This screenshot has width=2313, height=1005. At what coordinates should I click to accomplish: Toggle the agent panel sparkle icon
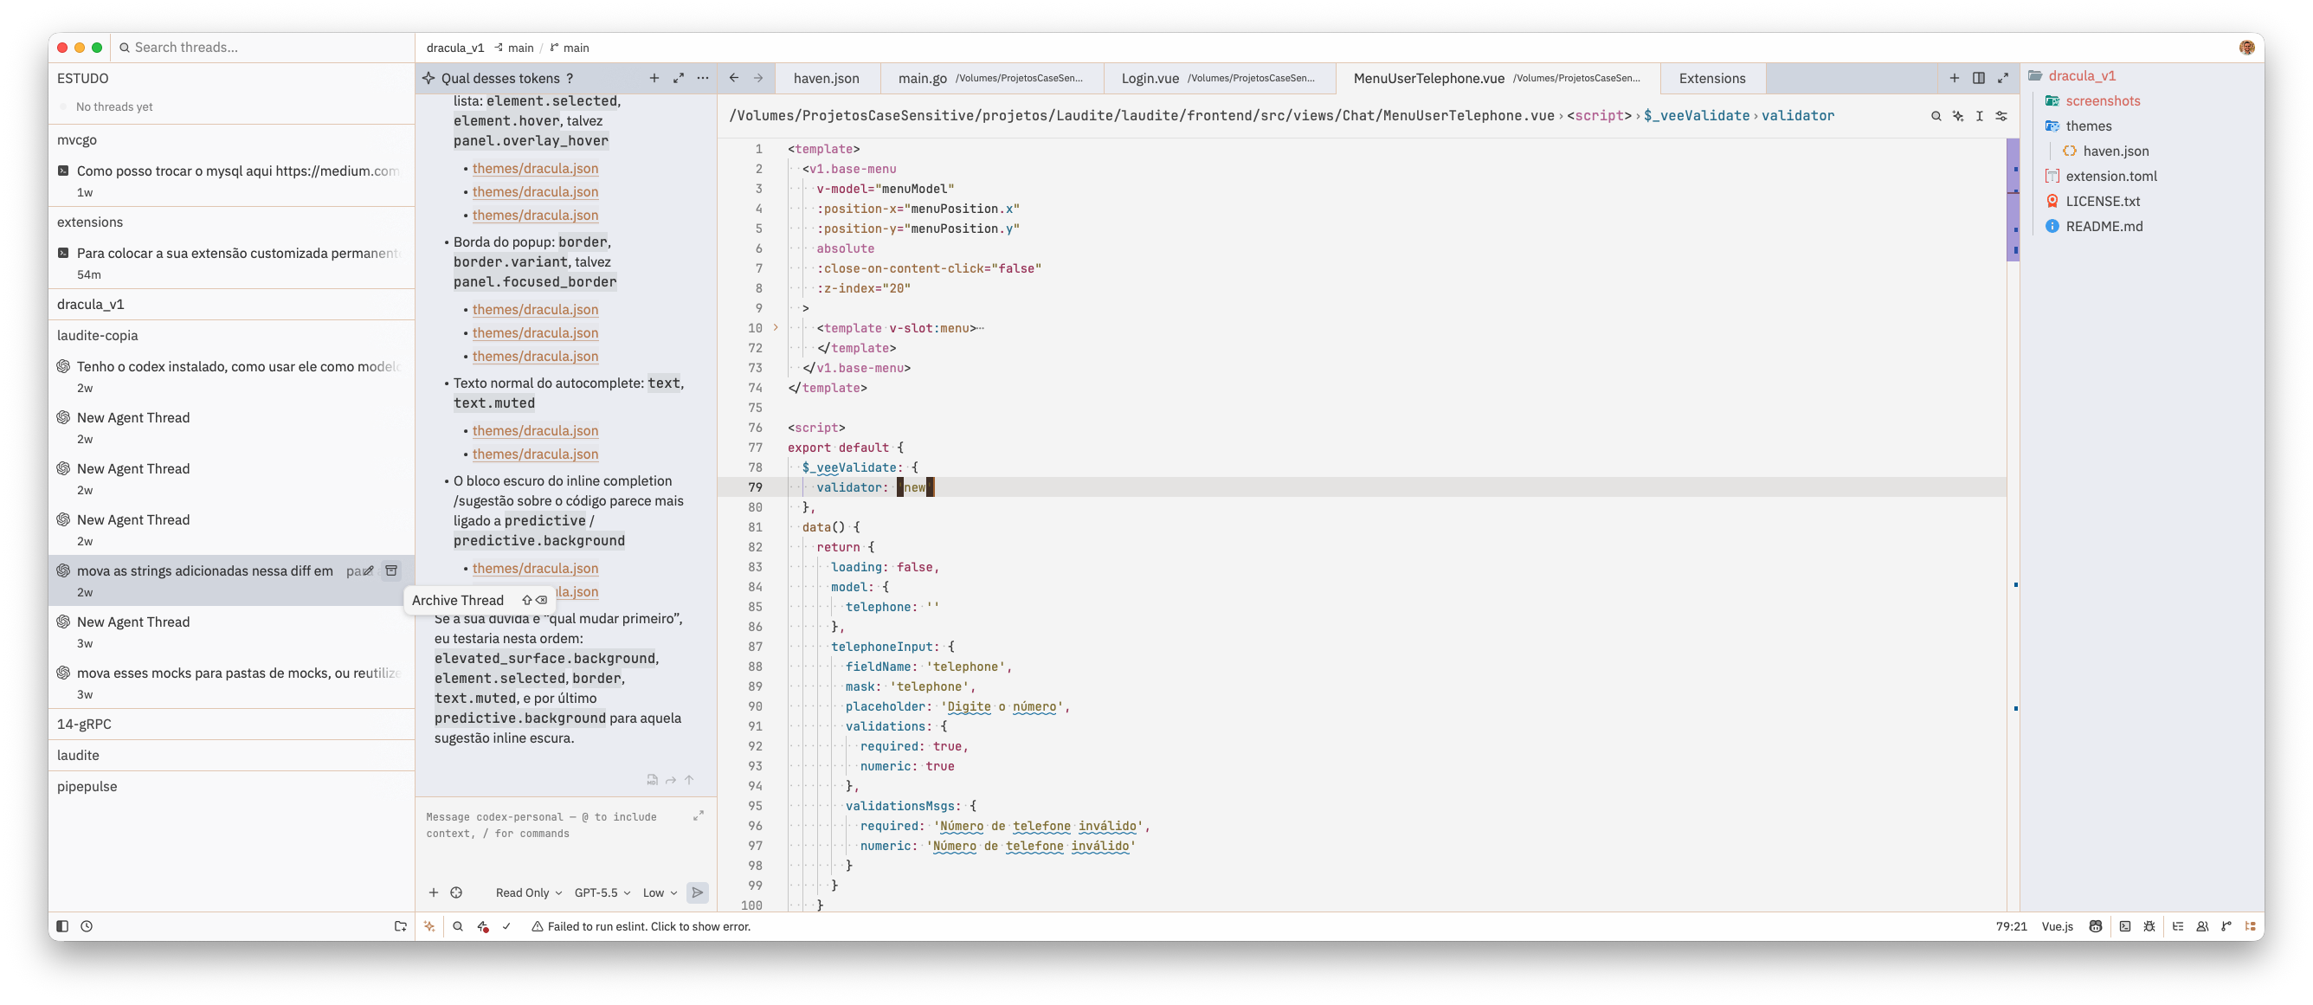tap(429, 926)
